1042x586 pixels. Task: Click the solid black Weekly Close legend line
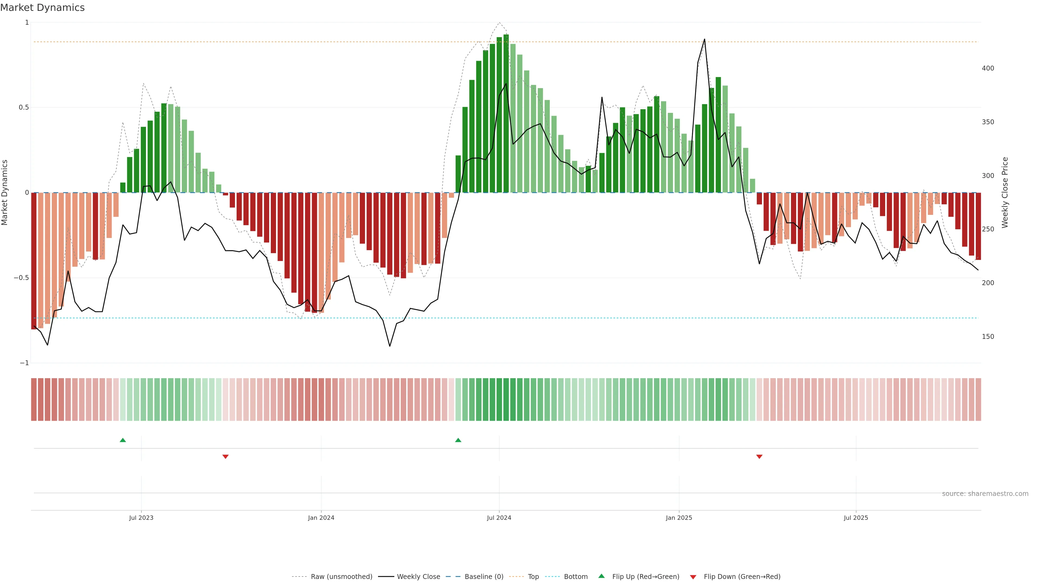(x=386, y=577)
